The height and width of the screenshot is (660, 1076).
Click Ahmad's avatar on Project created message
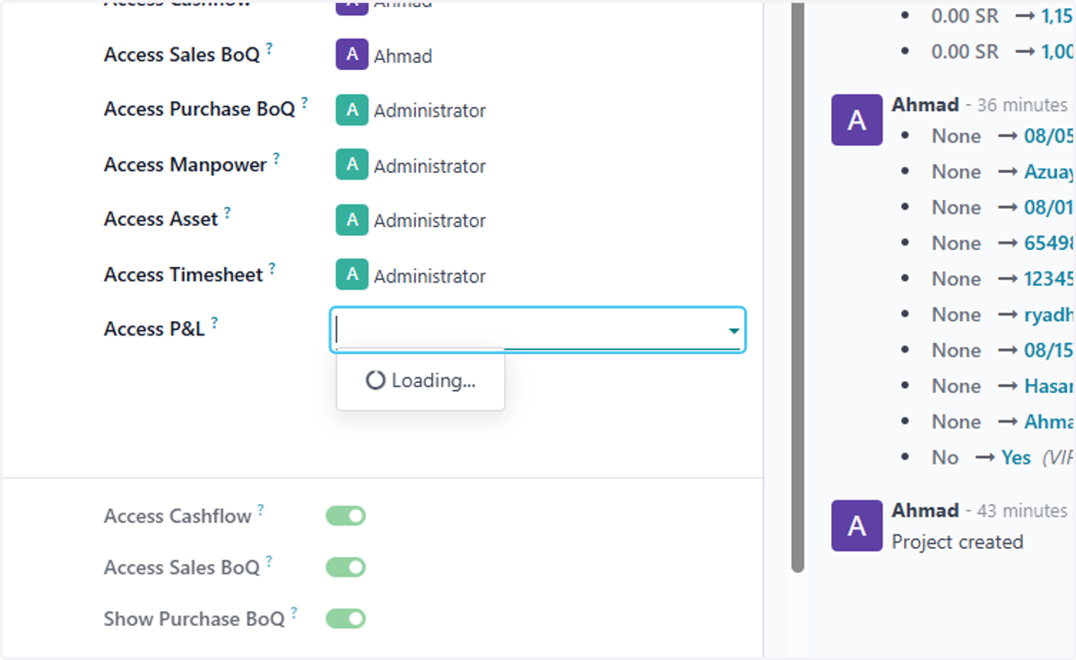click(x=856, y=525)
